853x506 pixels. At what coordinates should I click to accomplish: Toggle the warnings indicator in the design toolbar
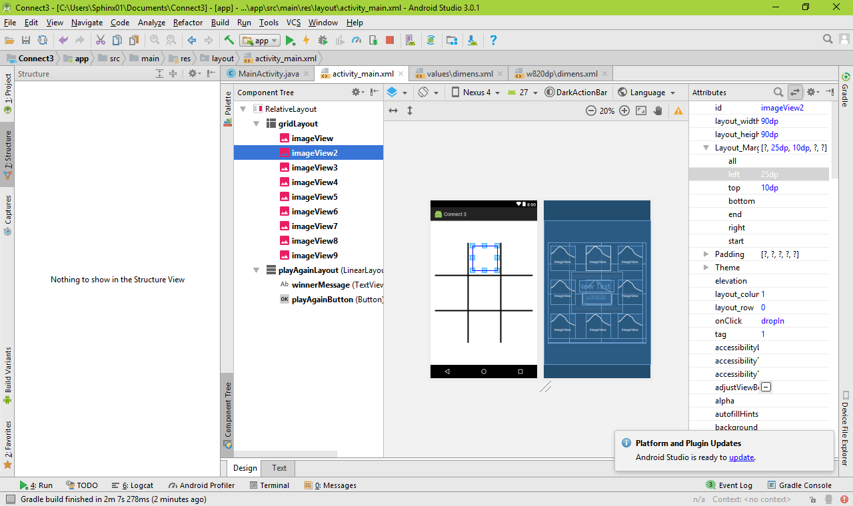[x=678, y=111]
